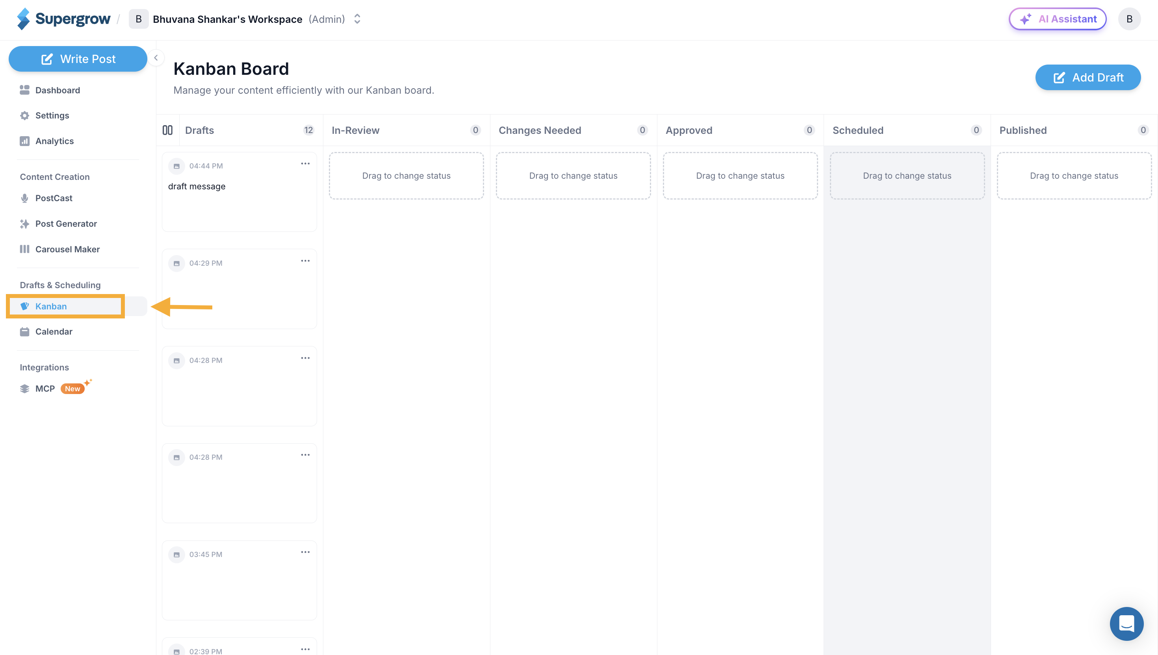Screen dimensions: 1158x655
Task: Click the Approved column header
Action: (x=688, y=130)
